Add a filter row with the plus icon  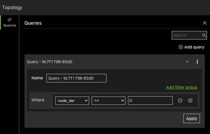[190, 101]
